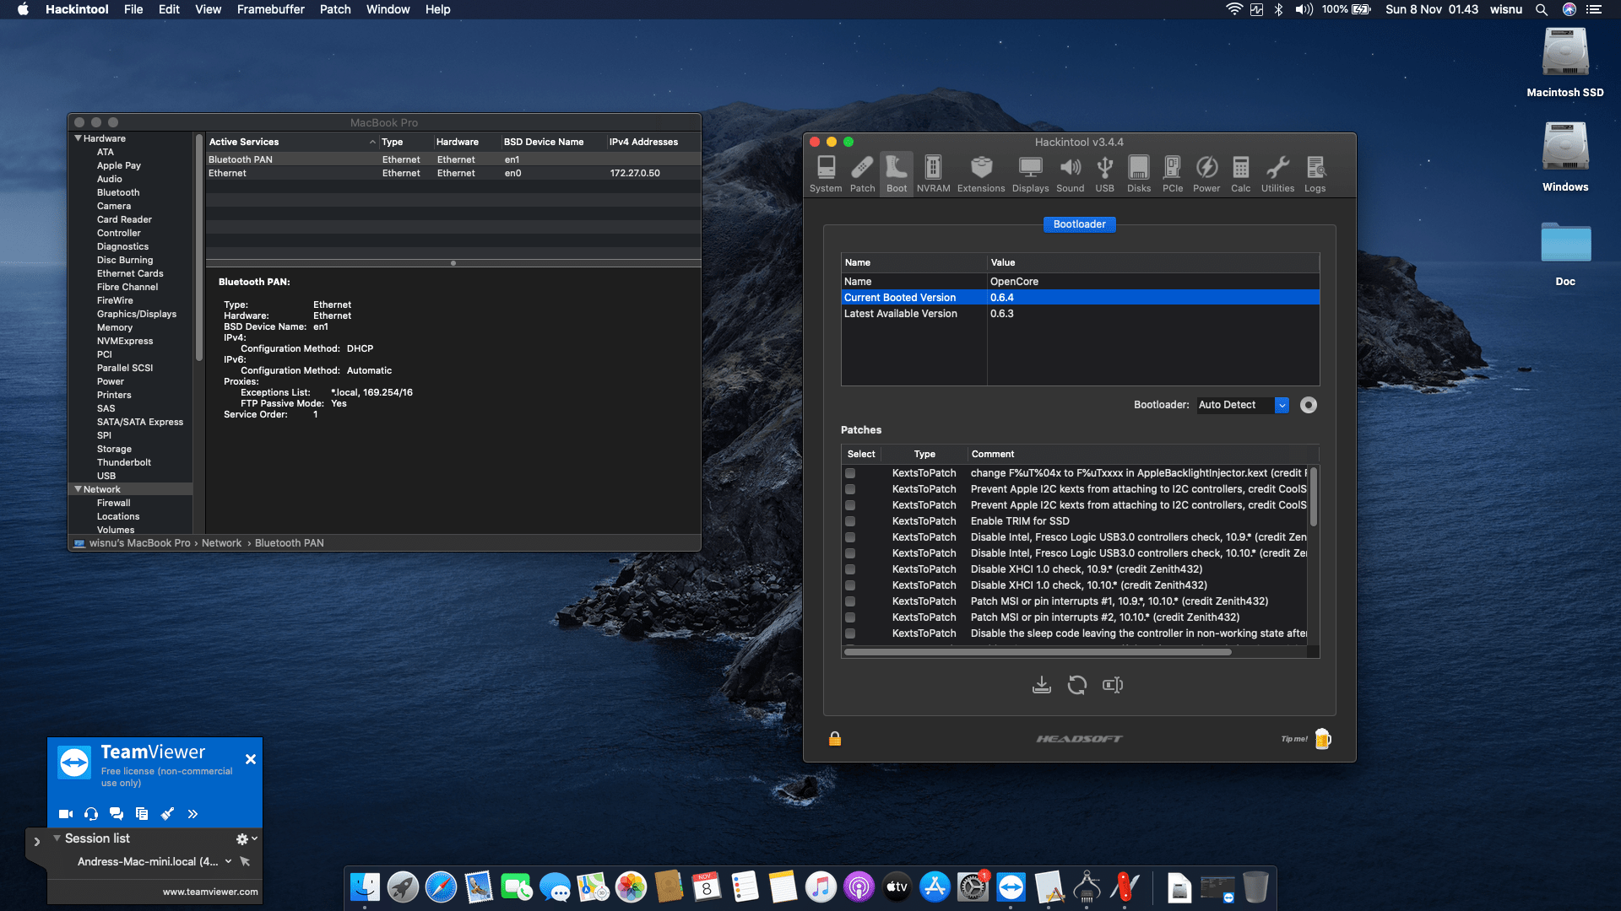Click the download bootloader icon below Patches
This screenshot has height=911, width=1621.
point(1041,685)
